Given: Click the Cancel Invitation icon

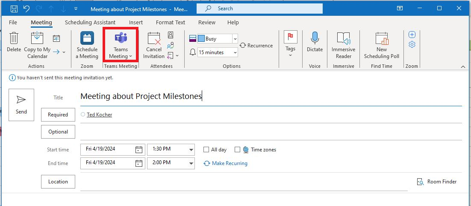Looking at the screenshot, I should click(154, 39).
